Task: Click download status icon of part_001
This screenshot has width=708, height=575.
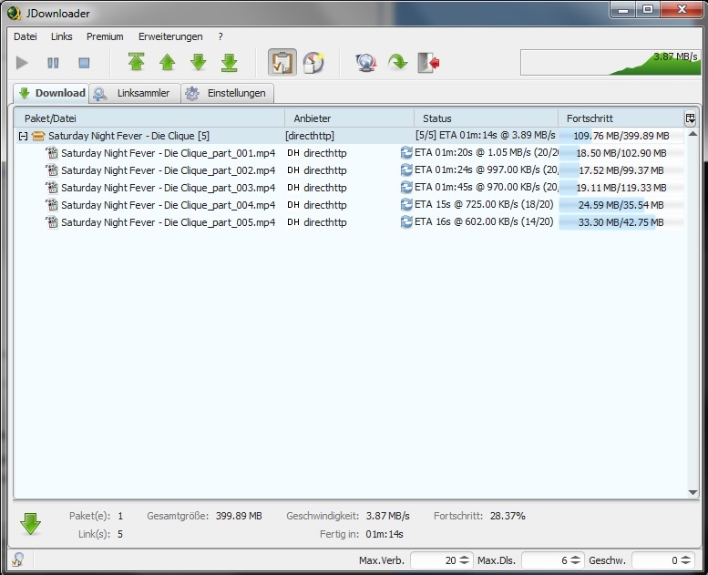Action: tap(406, 153)
